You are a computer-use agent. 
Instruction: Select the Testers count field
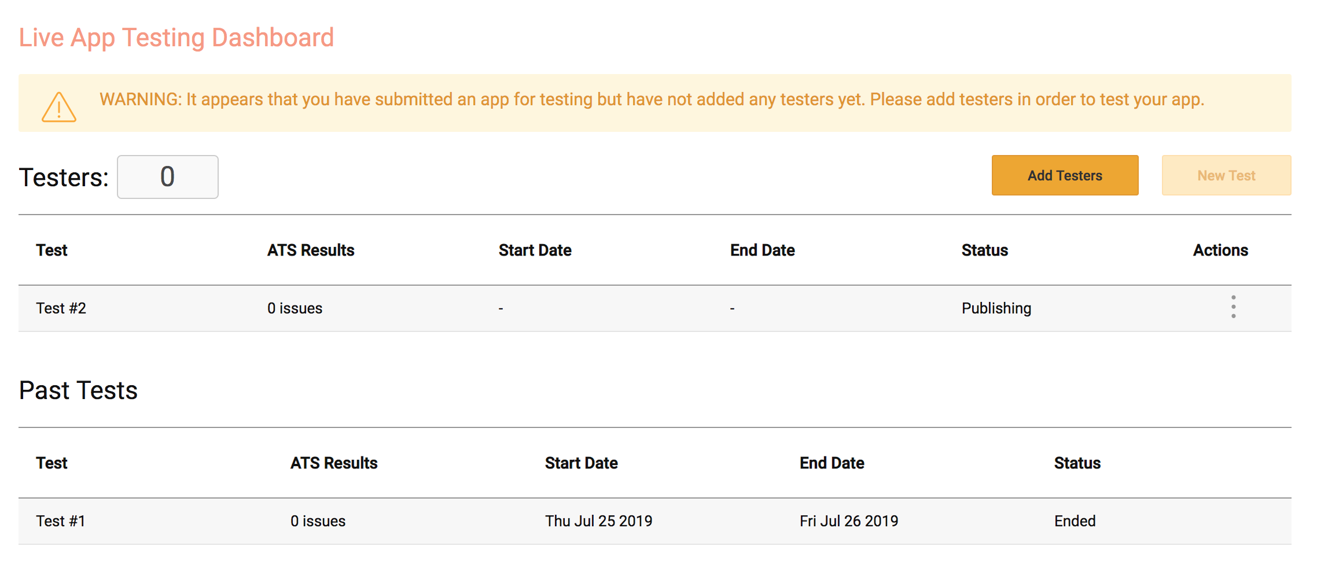tap(167, 176)
